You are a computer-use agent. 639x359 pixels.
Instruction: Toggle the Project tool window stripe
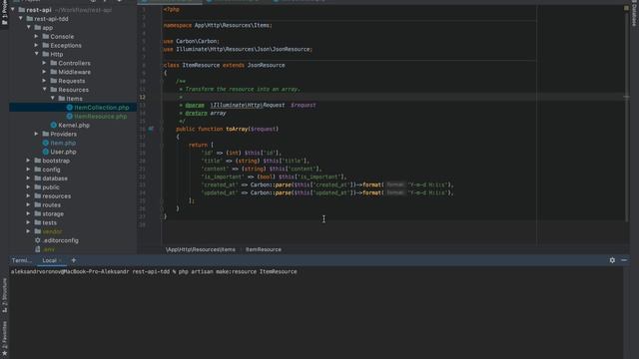(x=4, y=13)
